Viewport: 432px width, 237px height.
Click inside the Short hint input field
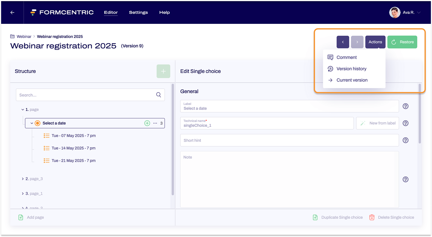[x=289, y=140]
